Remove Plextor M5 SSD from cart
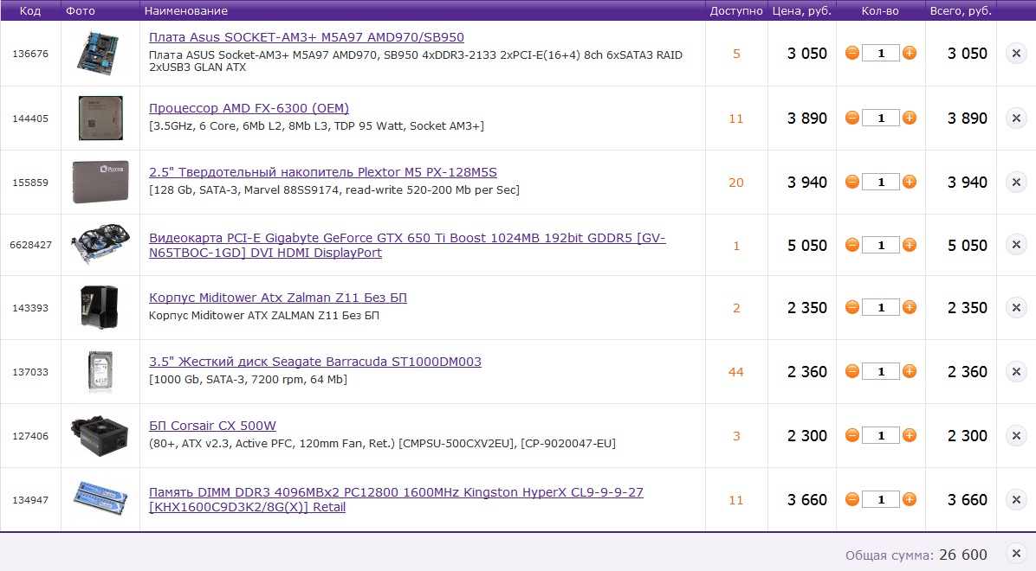The image size is (1036, 571). pos(1016,183)
